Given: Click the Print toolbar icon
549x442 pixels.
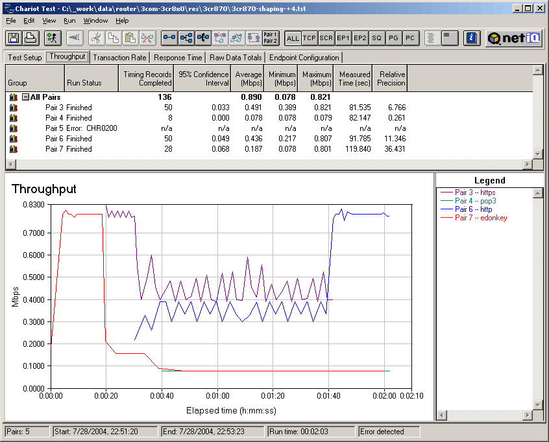Looking at the screenshot, I should [x=30, y=38].
